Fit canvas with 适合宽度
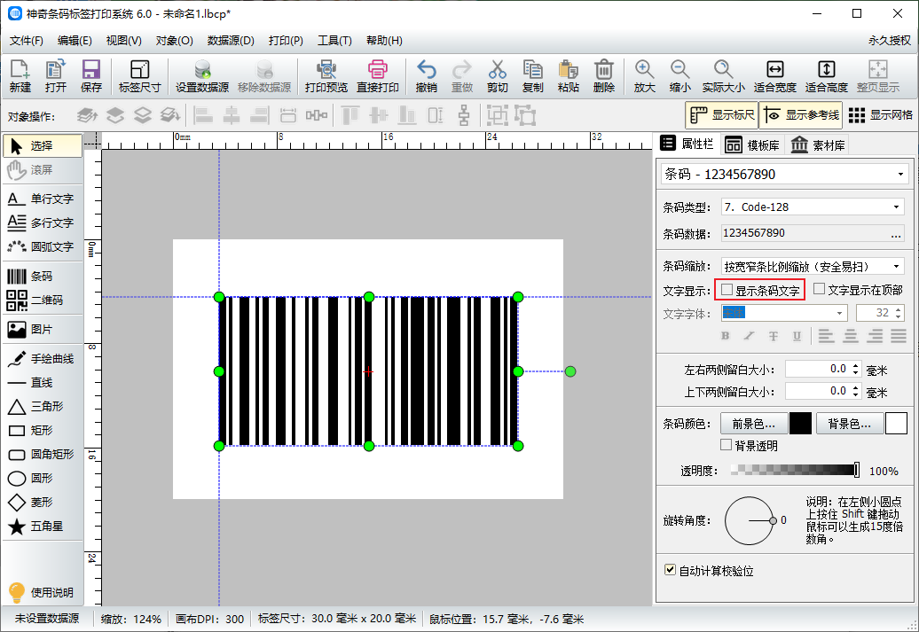 (x=774, y=76)
